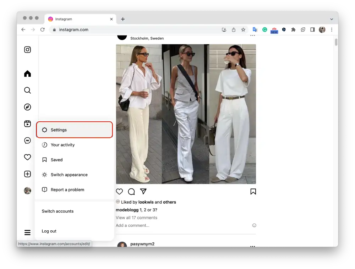Share this page from address bar
The height and width of the screenshot is (269, 355).
click(234, 30)
